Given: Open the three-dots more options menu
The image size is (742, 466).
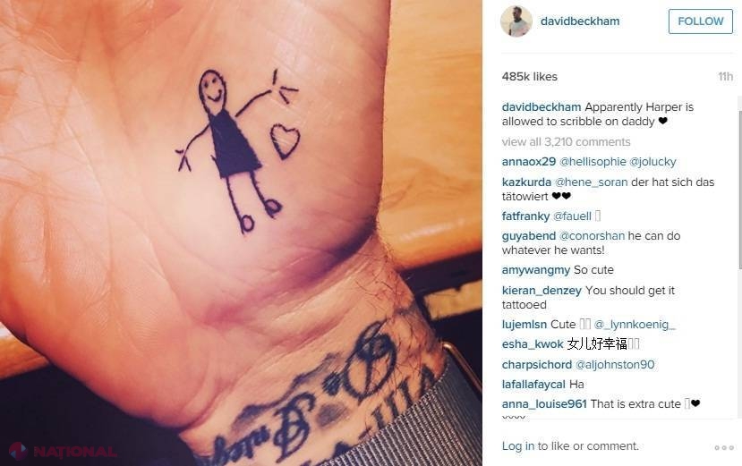Looking at the screenshot, I should (x=723, y=447).
